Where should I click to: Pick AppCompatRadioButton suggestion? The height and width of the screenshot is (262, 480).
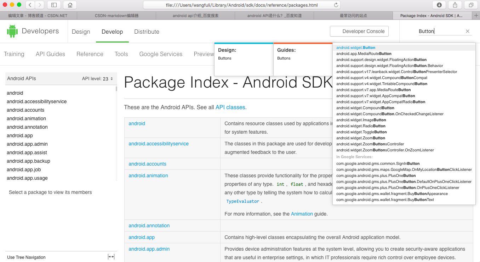pyautogui.click(x=404, y=102)
